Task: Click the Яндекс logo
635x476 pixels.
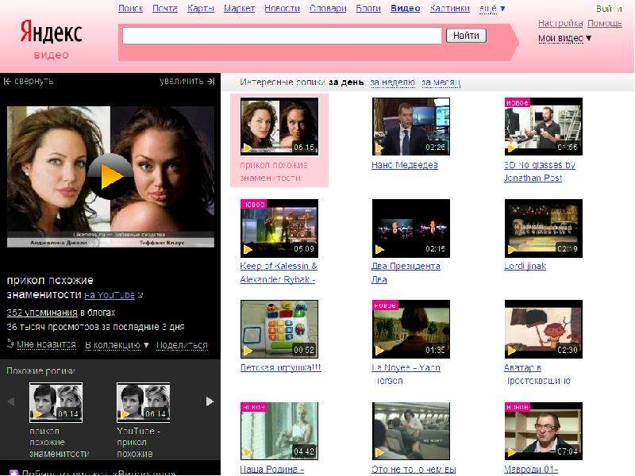Action: (52, 32)
